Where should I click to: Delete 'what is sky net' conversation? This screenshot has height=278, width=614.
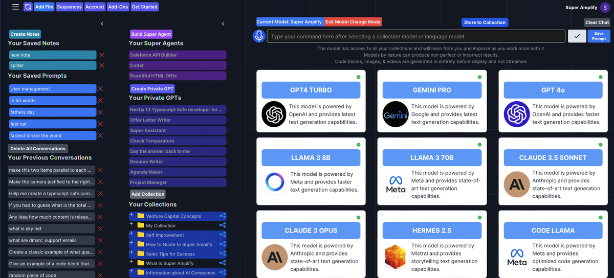100,229
